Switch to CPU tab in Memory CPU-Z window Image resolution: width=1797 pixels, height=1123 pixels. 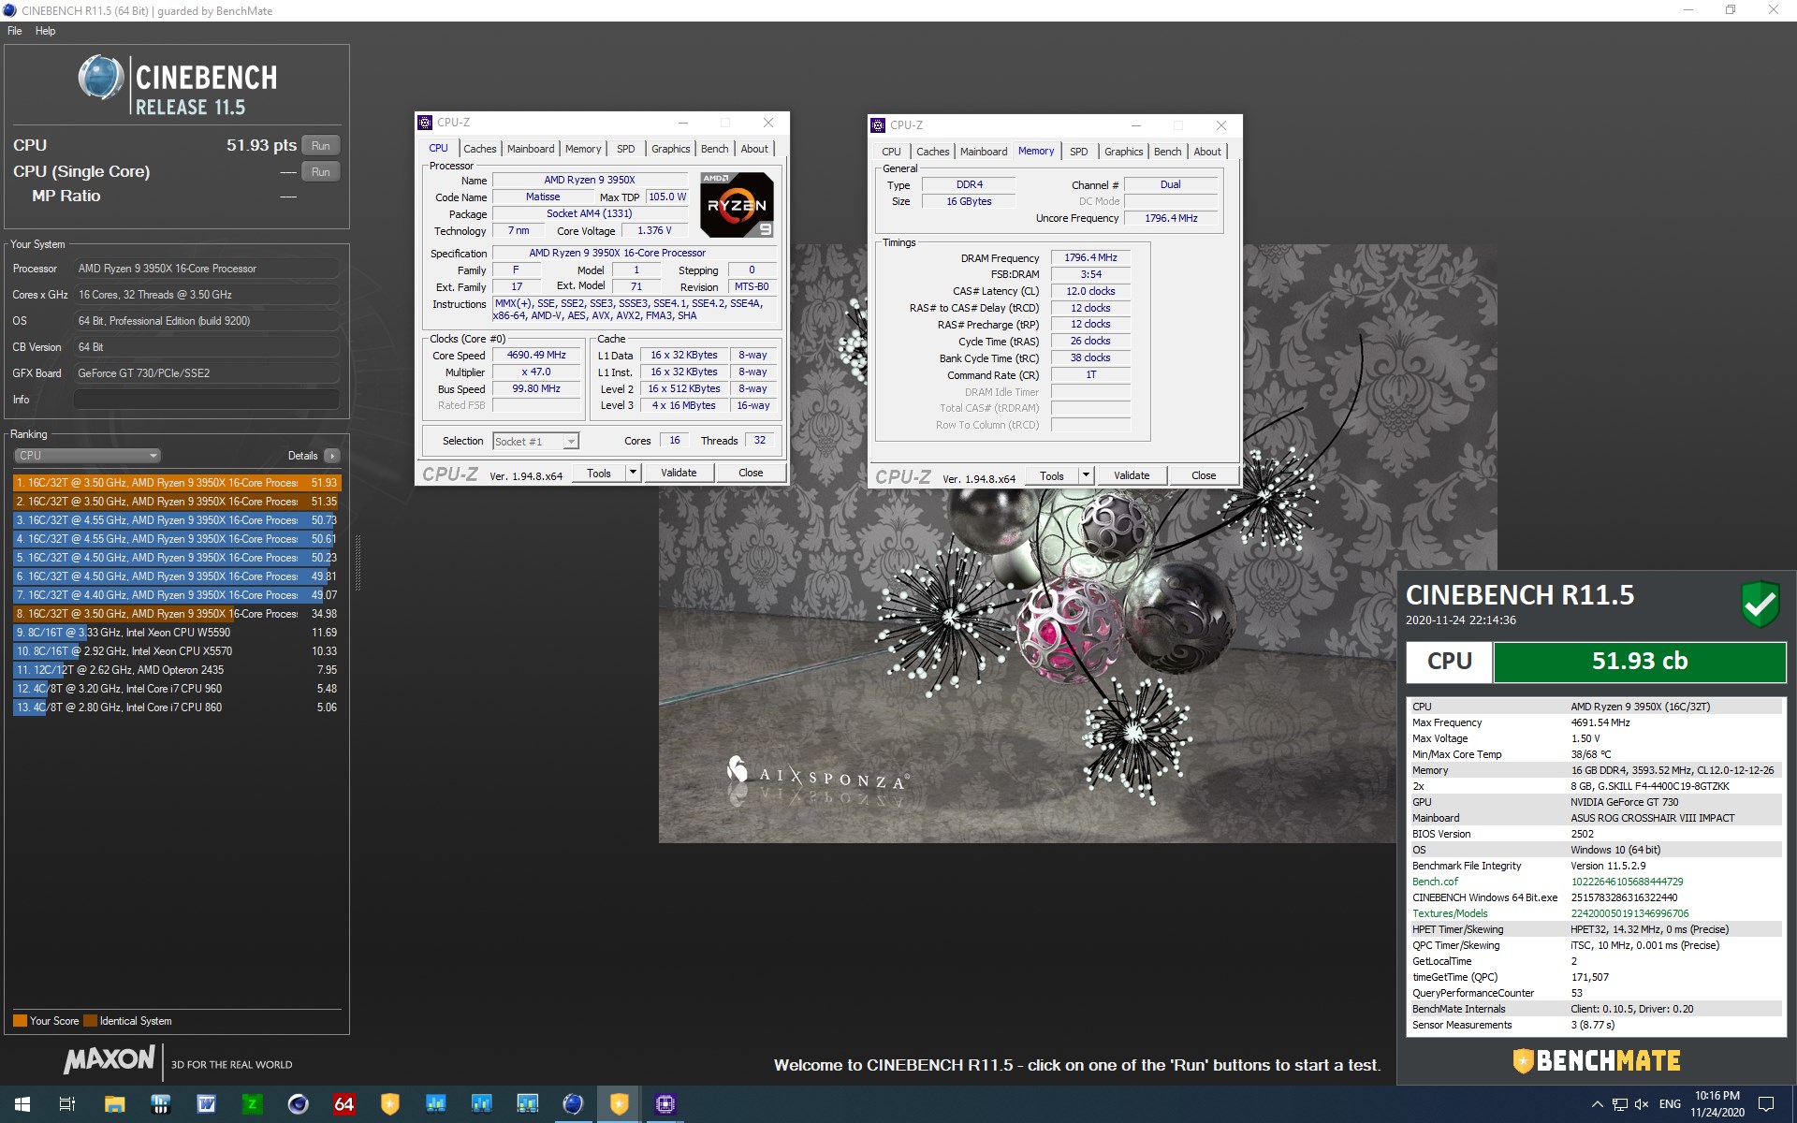(891, 152)
